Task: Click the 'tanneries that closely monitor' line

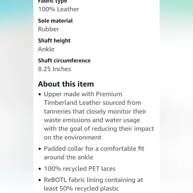Action: (x=95, y=111)
